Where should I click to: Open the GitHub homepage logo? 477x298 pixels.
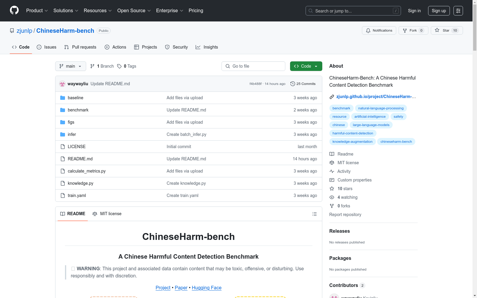(14, 10)
